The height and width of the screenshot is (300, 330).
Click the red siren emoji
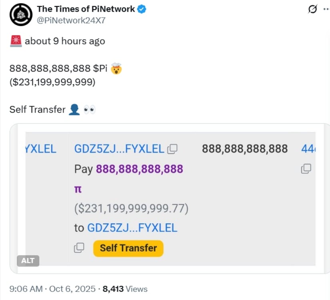(16, 41)
